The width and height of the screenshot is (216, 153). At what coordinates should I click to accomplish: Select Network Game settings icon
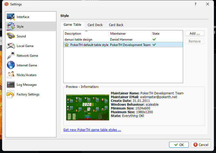click(11, 56)
